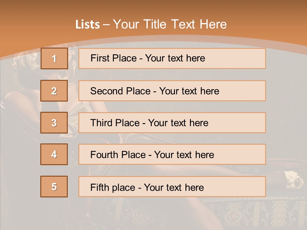Click the 'Fourth Place - Your text here' bar
The height and width of the screenshot is (230, 307).
pos(172,155)
